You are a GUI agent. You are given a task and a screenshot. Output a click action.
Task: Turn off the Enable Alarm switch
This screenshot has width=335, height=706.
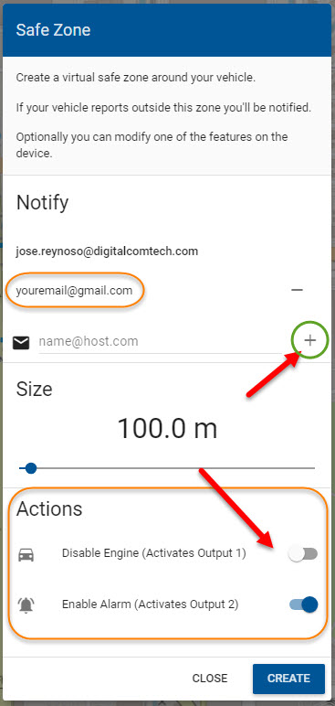(303, 604)
